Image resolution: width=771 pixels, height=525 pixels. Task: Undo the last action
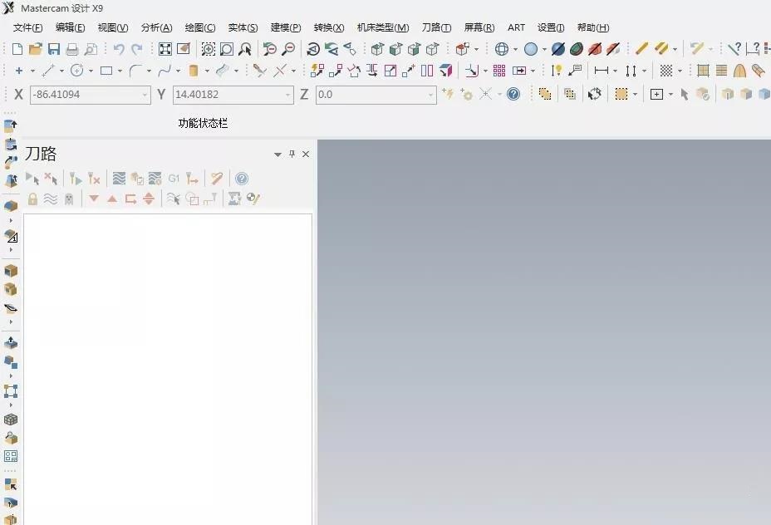[x=119, y=49]
